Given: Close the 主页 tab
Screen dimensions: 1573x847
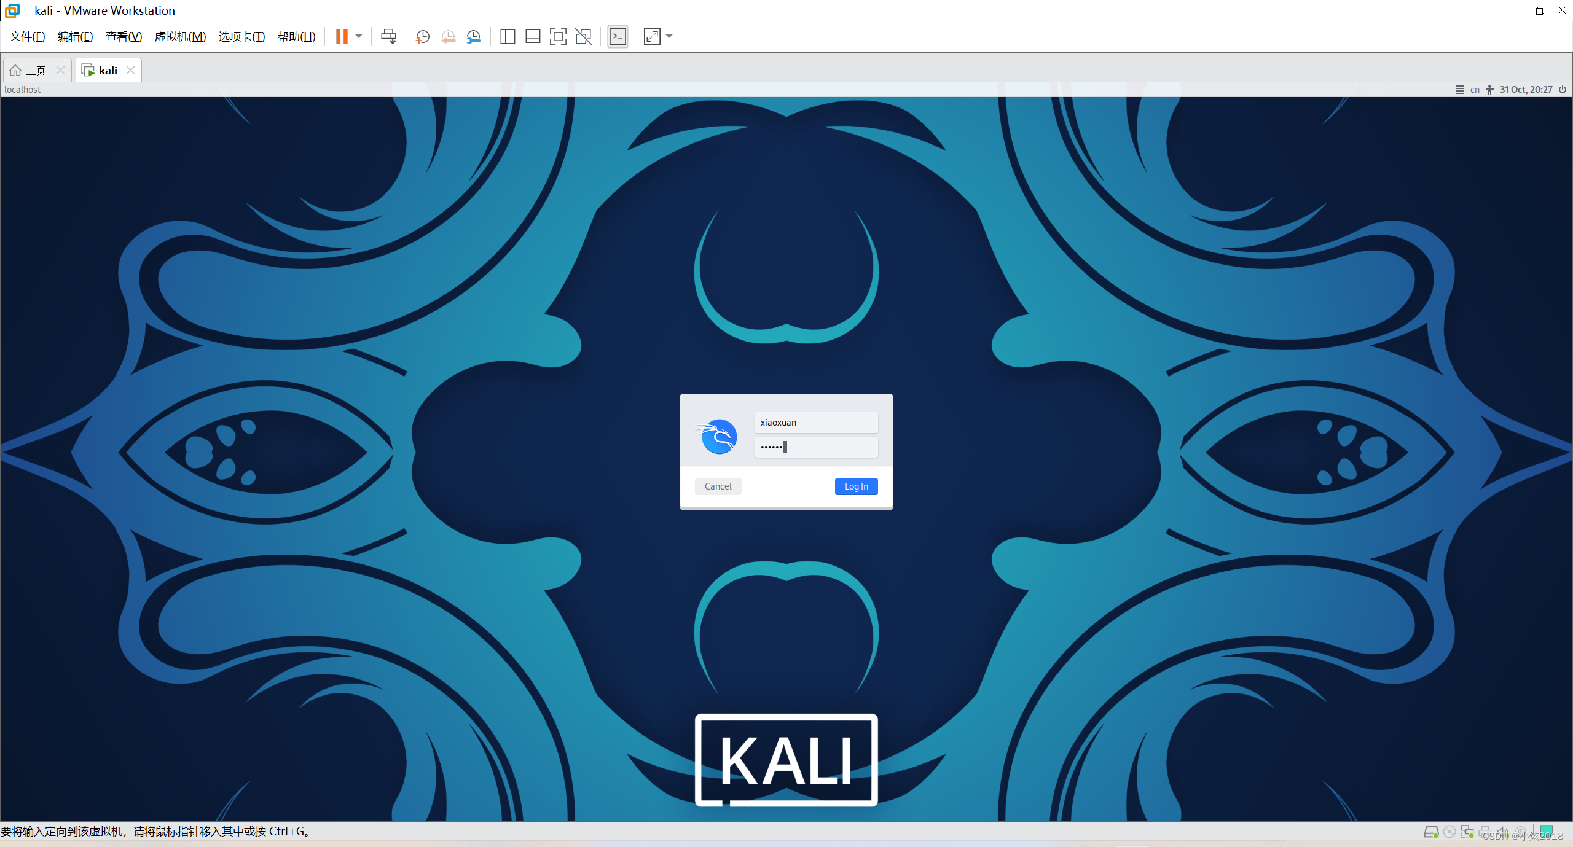Looking at the screenshot, I should (x=60, y=71).
